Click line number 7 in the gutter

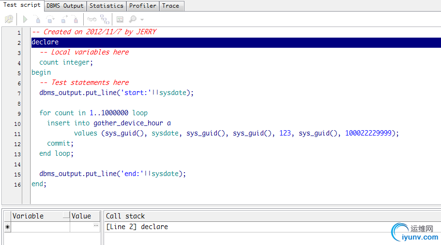click(19, 94)
